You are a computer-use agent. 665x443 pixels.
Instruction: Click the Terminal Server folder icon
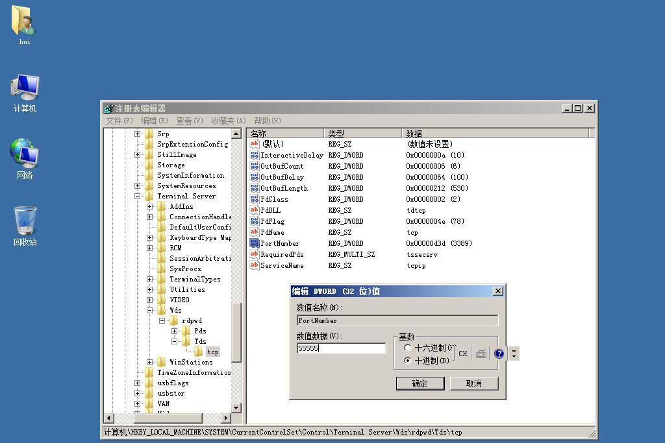[149, 196]
